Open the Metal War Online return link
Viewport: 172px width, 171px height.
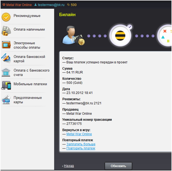[79, 134]
